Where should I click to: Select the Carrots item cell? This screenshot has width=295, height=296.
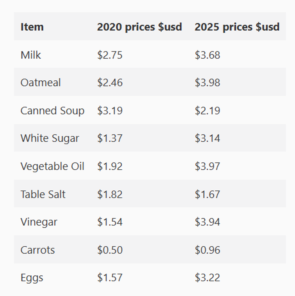click(38, 250)
